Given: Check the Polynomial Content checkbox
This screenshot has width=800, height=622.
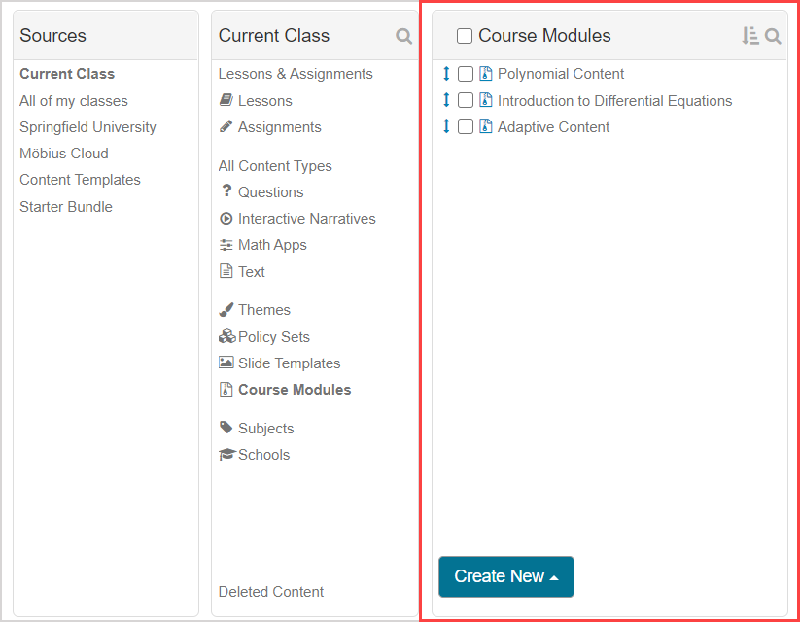Looking at the screenshot, I should click(466, 74).
